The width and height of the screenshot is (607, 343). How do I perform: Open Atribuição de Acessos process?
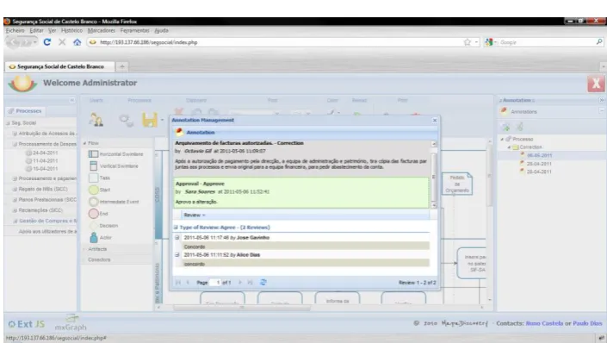click(45, 134)
